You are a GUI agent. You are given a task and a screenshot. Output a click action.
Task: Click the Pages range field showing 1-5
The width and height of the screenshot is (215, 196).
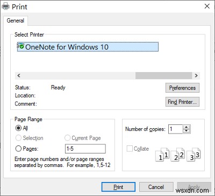(x=85, y=149)
